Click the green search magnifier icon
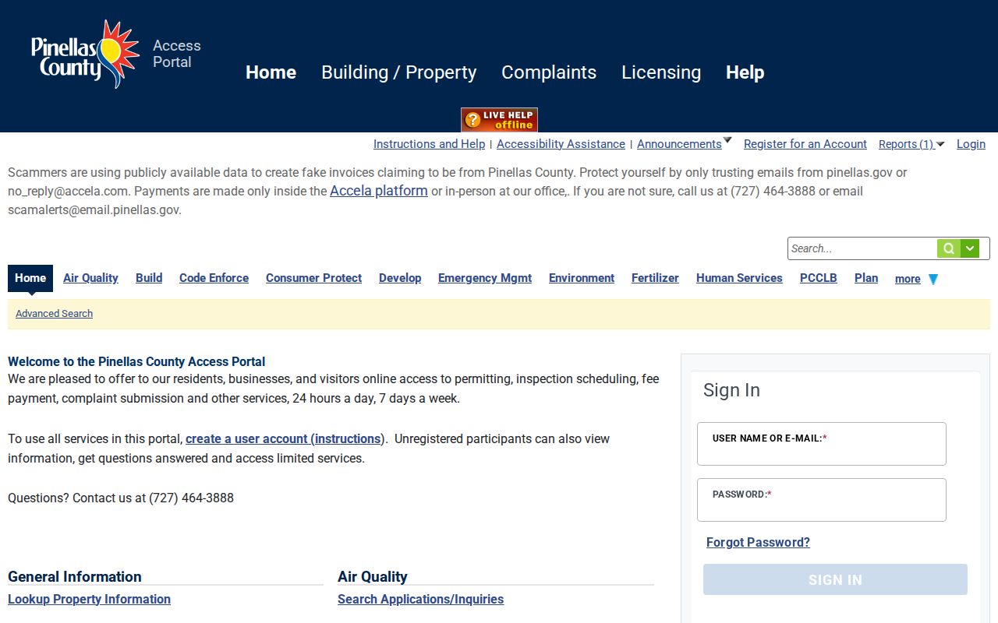This screenshot has height=623, width=998. coord(949,248)
